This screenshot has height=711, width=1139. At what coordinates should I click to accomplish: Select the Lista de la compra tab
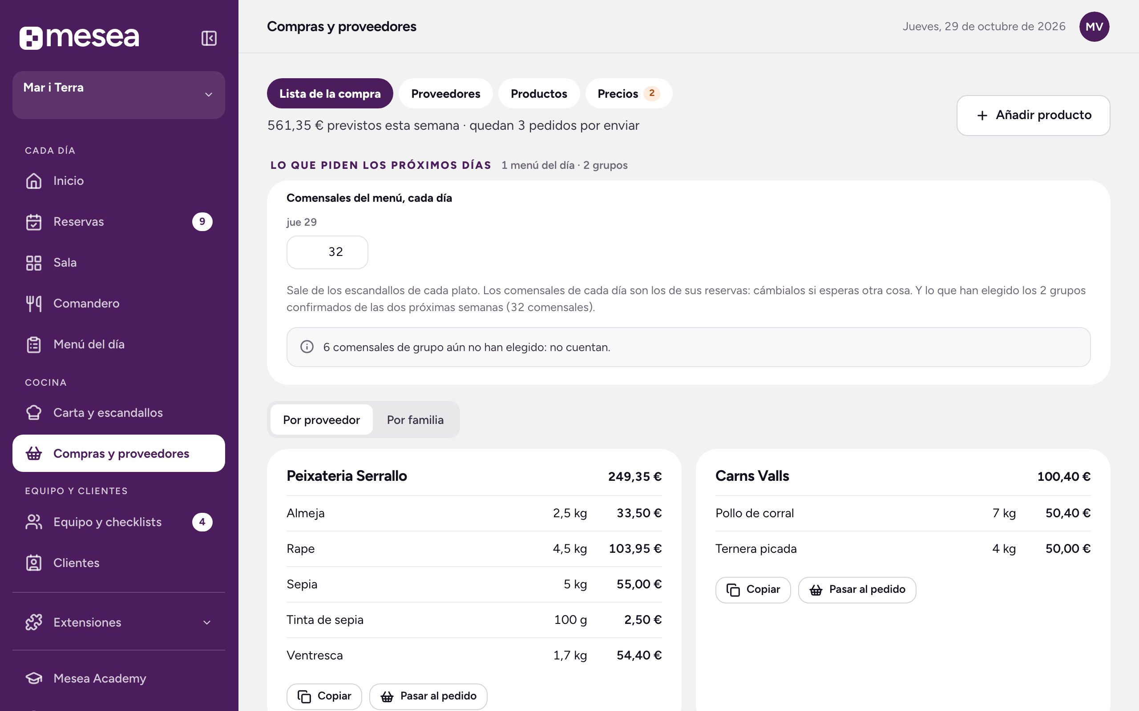click(x=330, y=94)
